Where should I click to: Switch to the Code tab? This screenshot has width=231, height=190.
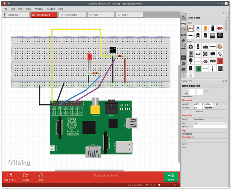coord(130,15)
